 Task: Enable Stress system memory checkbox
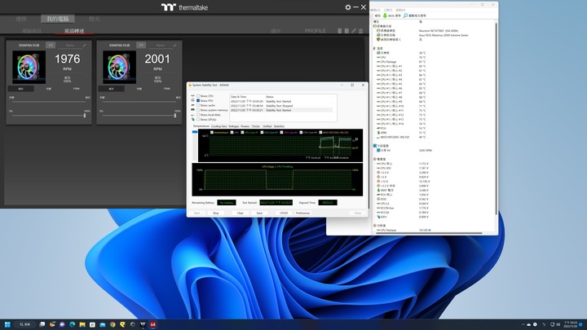[198, 110]
